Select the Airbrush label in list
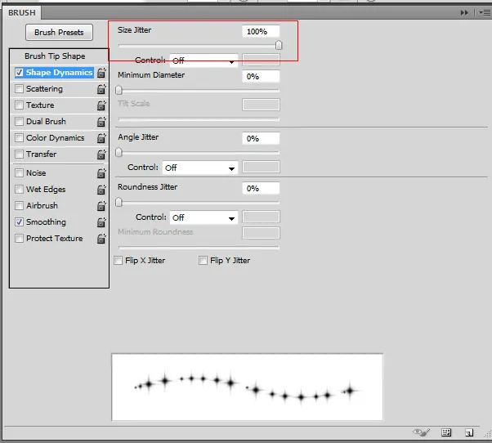Screen dimensions: 492x443 point(42,205)
